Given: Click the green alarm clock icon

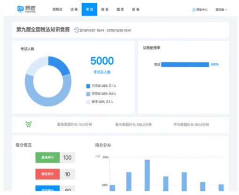Looking at the screenshot, I should (x=29, y=124).
